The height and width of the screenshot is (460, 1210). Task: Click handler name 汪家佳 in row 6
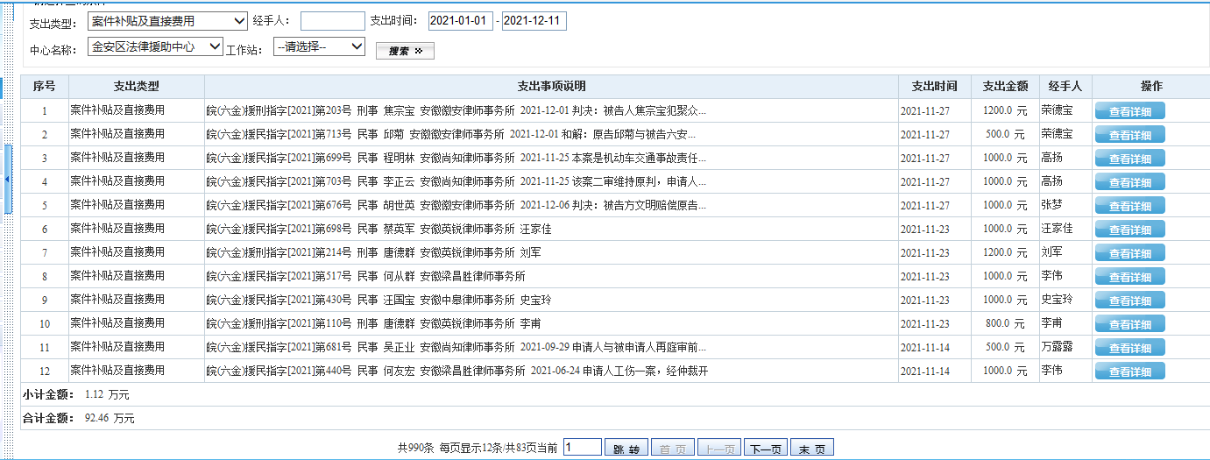[x=1057, y=229]
